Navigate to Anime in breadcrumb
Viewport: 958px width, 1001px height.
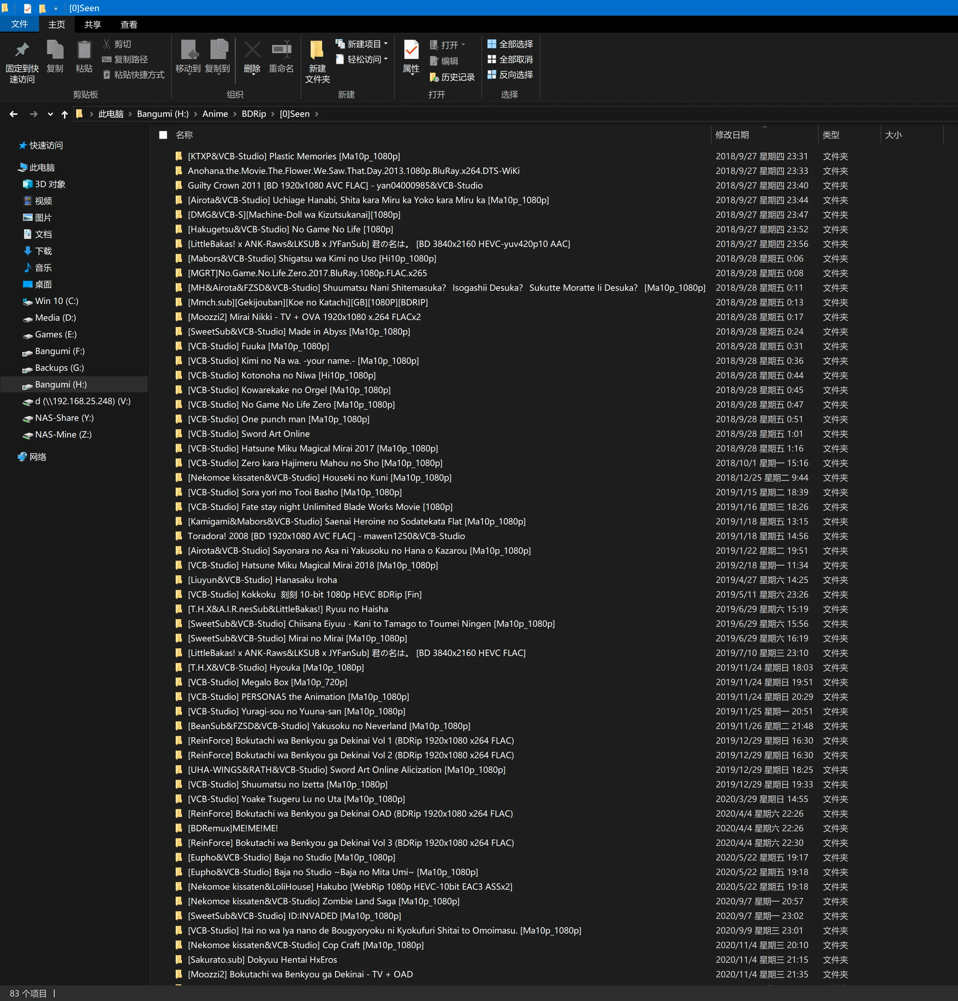215,114
